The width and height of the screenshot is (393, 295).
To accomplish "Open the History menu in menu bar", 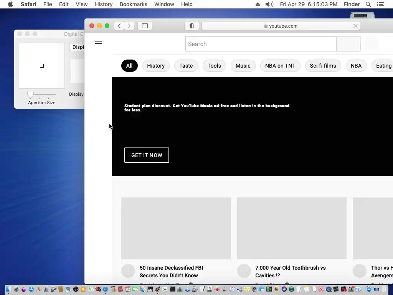I will click(x=104, y=4).
